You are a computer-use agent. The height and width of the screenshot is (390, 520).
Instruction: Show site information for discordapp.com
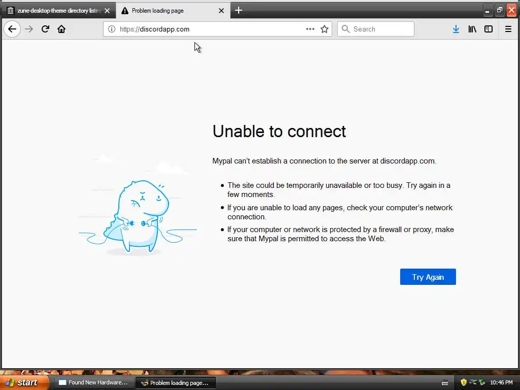pyautogui.click(x=112, y=29)
